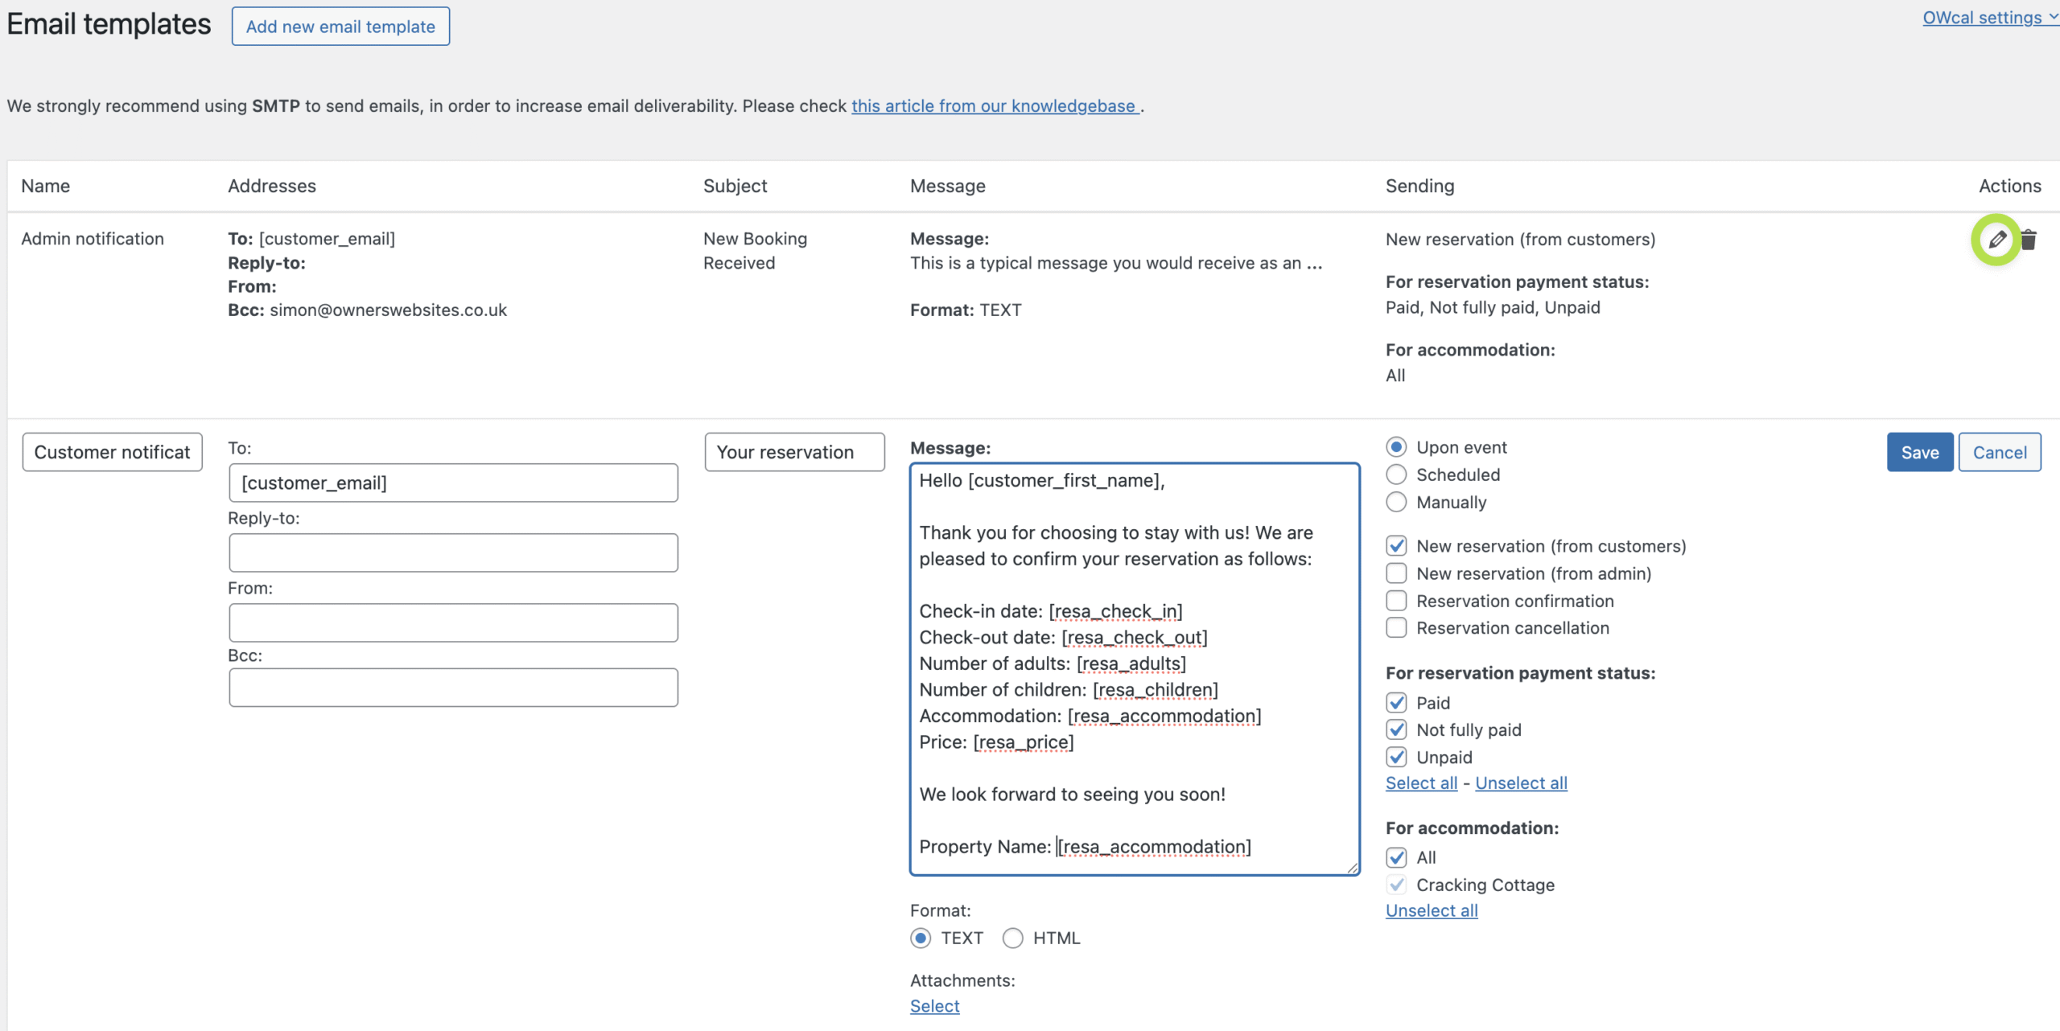Image resolution: width=2060 pixels, height=1031 pixels.
Task: Click into the Reply-to input field
Action: tap(453, 553)
